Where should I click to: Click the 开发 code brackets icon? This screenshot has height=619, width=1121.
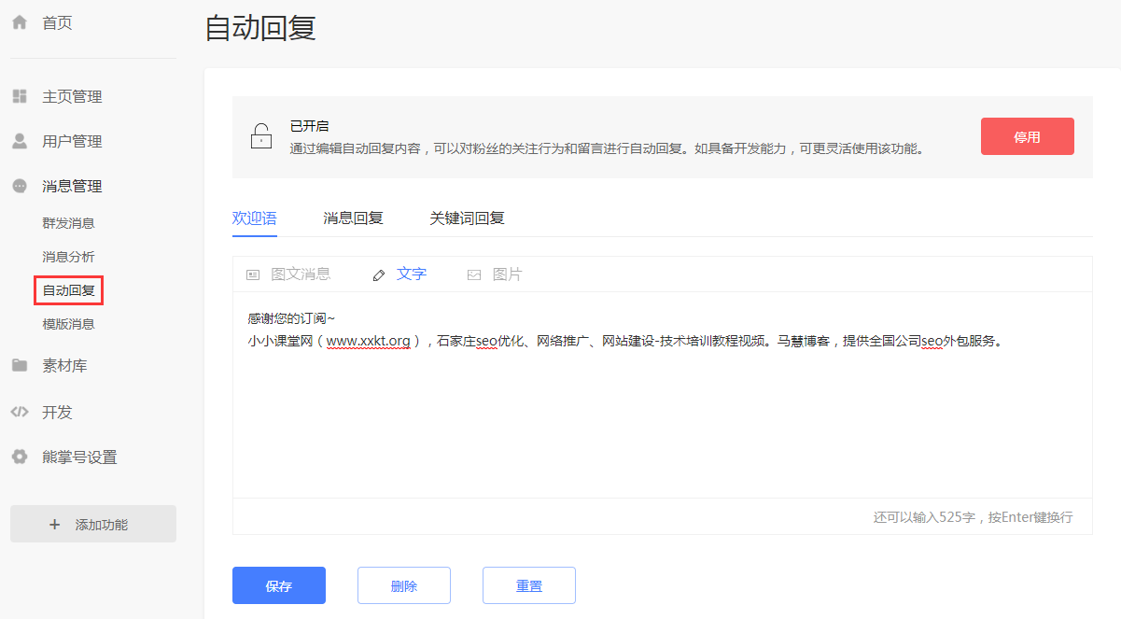pos(20,412)
